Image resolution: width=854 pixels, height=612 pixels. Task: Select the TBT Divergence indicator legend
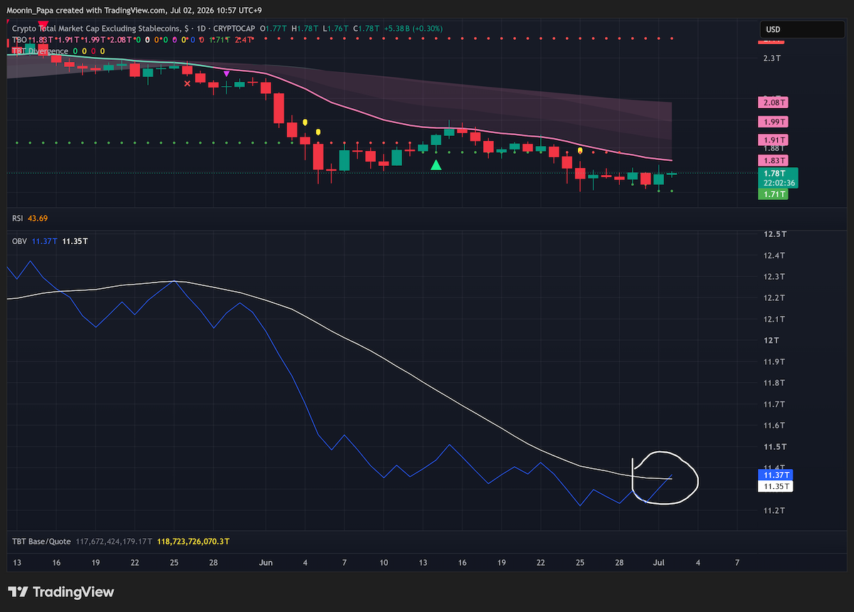tap(41, 51)
